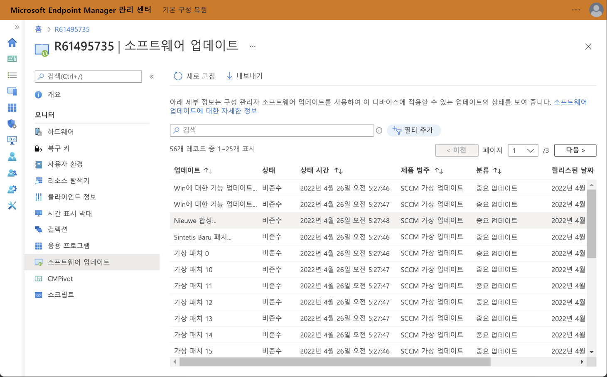
Task: Click the 하드웨어 menu icon
Action: tap(39, 132)
